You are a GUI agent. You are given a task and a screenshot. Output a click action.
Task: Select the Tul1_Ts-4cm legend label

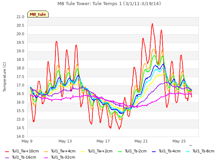click(x=170, y=151)
